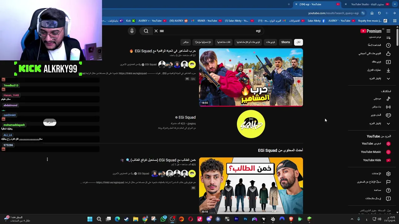Screen dimensions: 399x224
Task: Open the on-screen keyboard icon in search box
Action: [x=162, y=31]
